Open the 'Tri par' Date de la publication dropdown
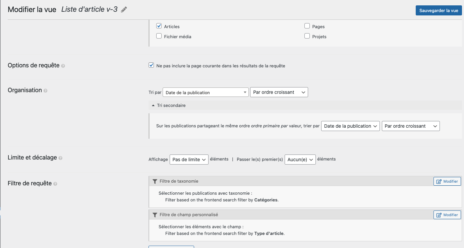 click(x=206, y=92)
